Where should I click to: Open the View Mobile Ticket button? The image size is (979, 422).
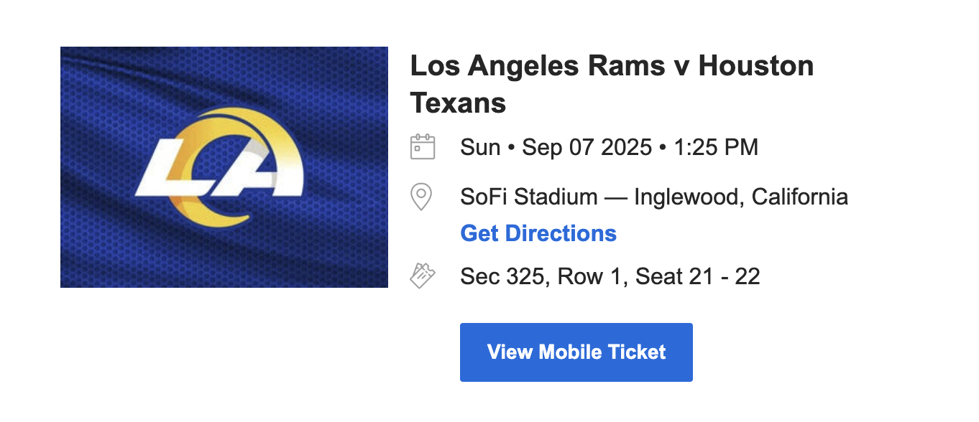pos(576,352)
